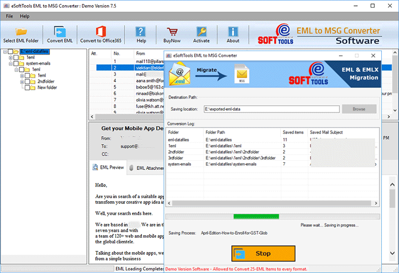Click the EML Attachment tab icon

coord(132,168)
